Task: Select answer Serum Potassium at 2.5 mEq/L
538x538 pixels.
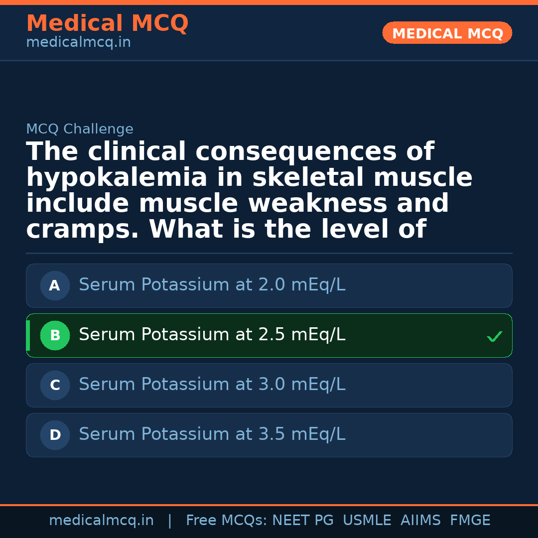Action: click(x=212, y=335)
